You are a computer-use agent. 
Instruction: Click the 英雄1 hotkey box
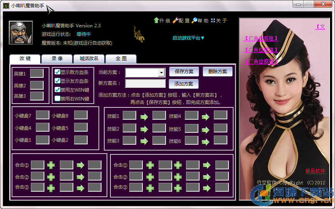pos(37,74)
